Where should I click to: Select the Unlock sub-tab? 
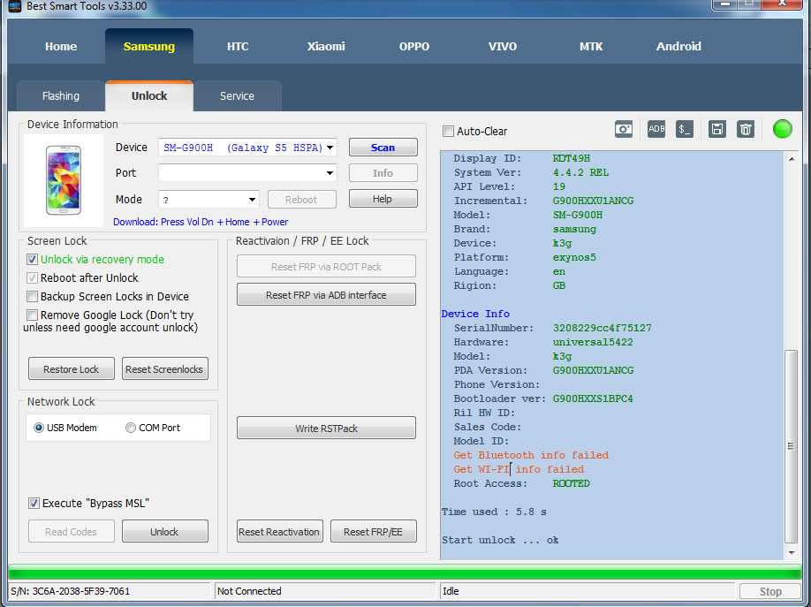tap(149, 96)
